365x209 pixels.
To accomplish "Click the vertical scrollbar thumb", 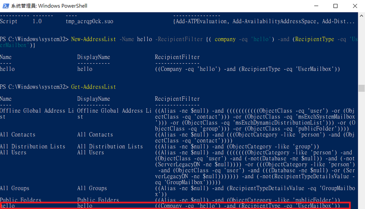I will tap(362, 88).
